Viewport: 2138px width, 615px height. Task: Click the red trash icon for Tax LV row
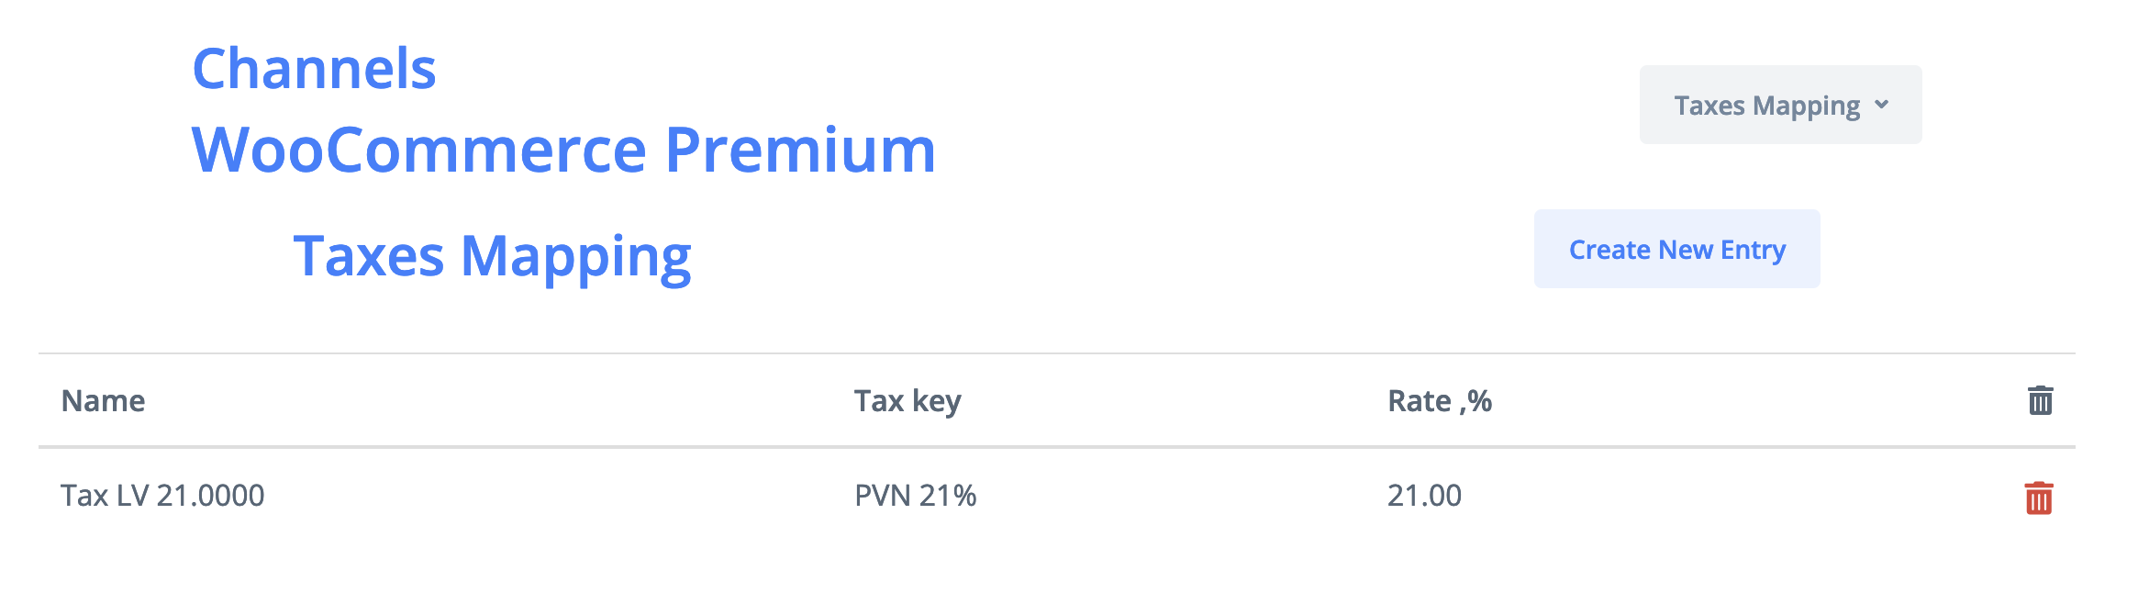click(2038, 498)
